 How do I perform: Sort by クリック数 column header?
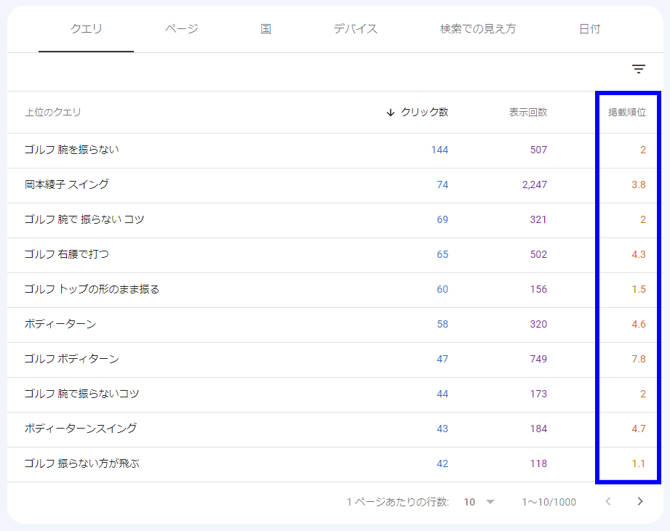(x=424, y=112)
